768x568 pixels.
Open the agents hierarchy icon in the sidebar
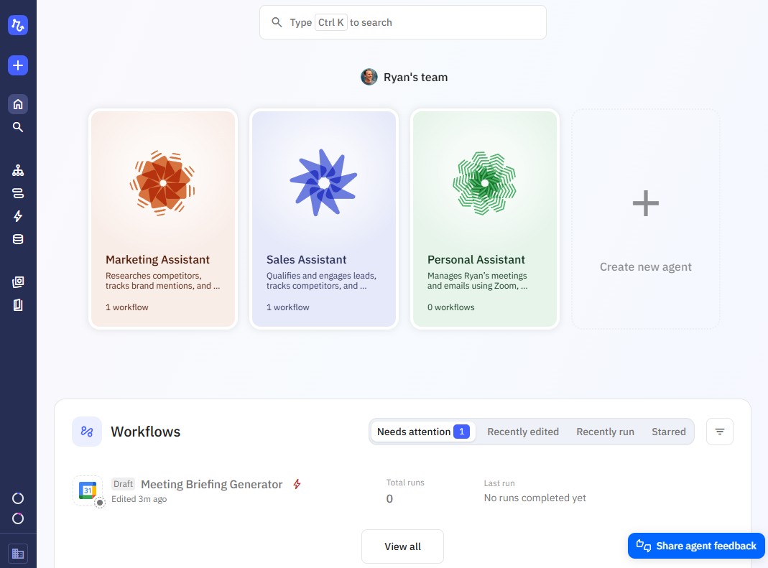coord(17,170)
